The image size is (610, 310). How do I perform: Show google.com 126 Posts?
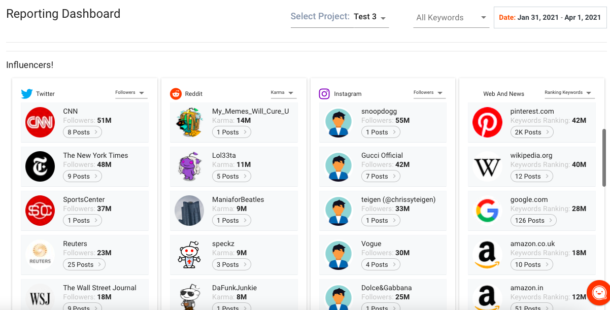(533, 221)
